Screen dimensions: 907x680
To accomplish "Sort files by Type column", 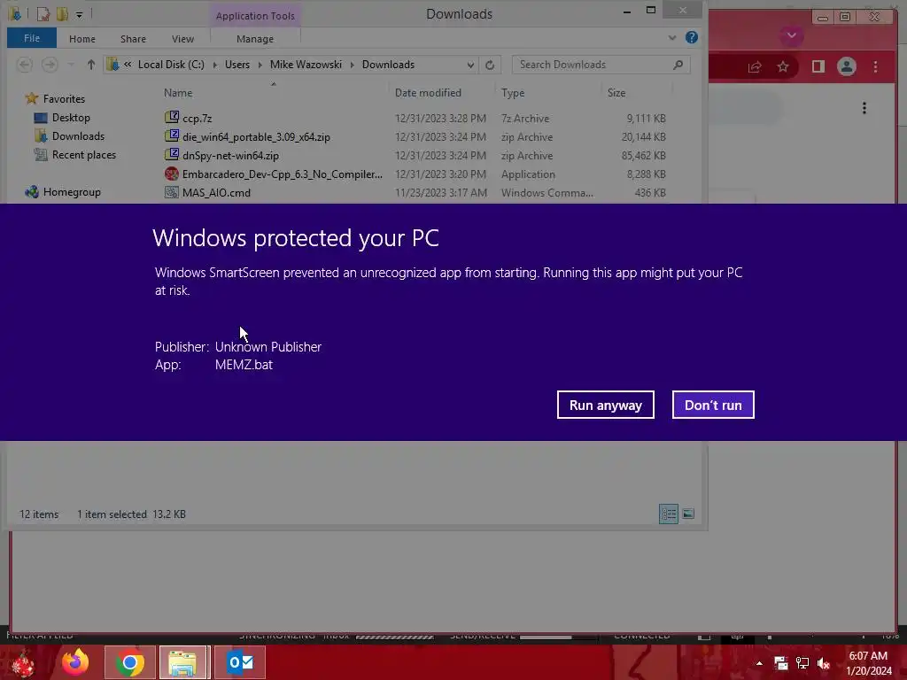I will pyautogui.click(x=513, y=92).
